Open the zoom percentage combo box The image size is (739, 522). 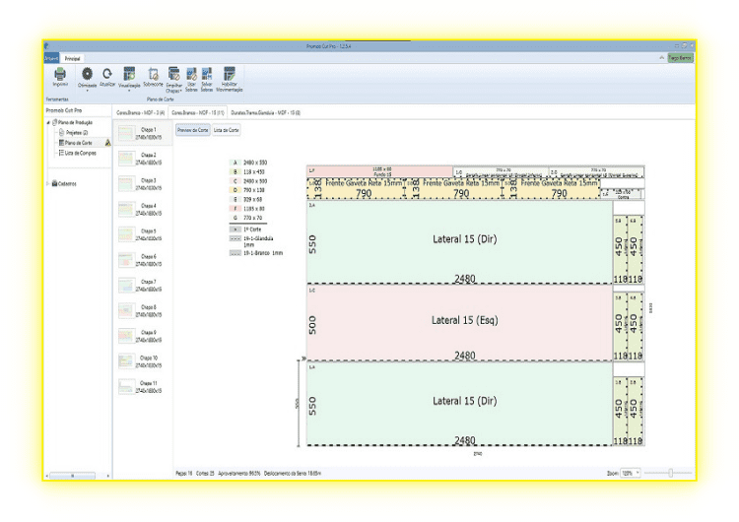pos(631,473)
